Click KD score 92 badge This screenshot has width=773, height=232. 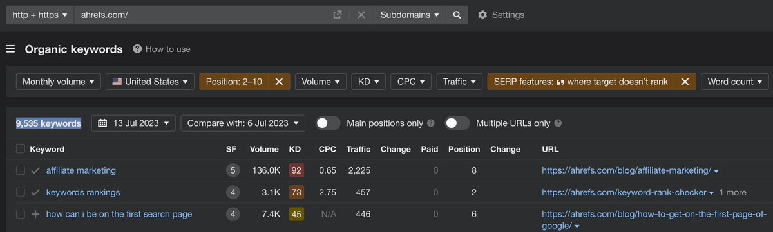pyautogui.click(x=296, y=170)
